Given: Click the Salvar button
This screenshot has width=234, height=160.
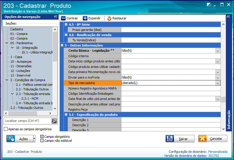Looking at the screenshot, I should [x=180, y=139].
